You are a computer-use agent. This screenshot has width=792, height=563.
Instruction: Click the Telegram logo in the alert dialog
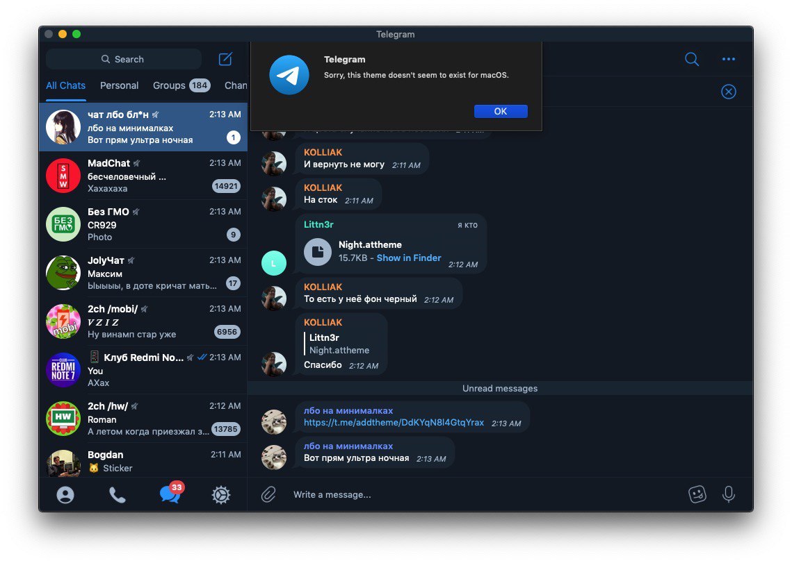(x=289, y=75)
